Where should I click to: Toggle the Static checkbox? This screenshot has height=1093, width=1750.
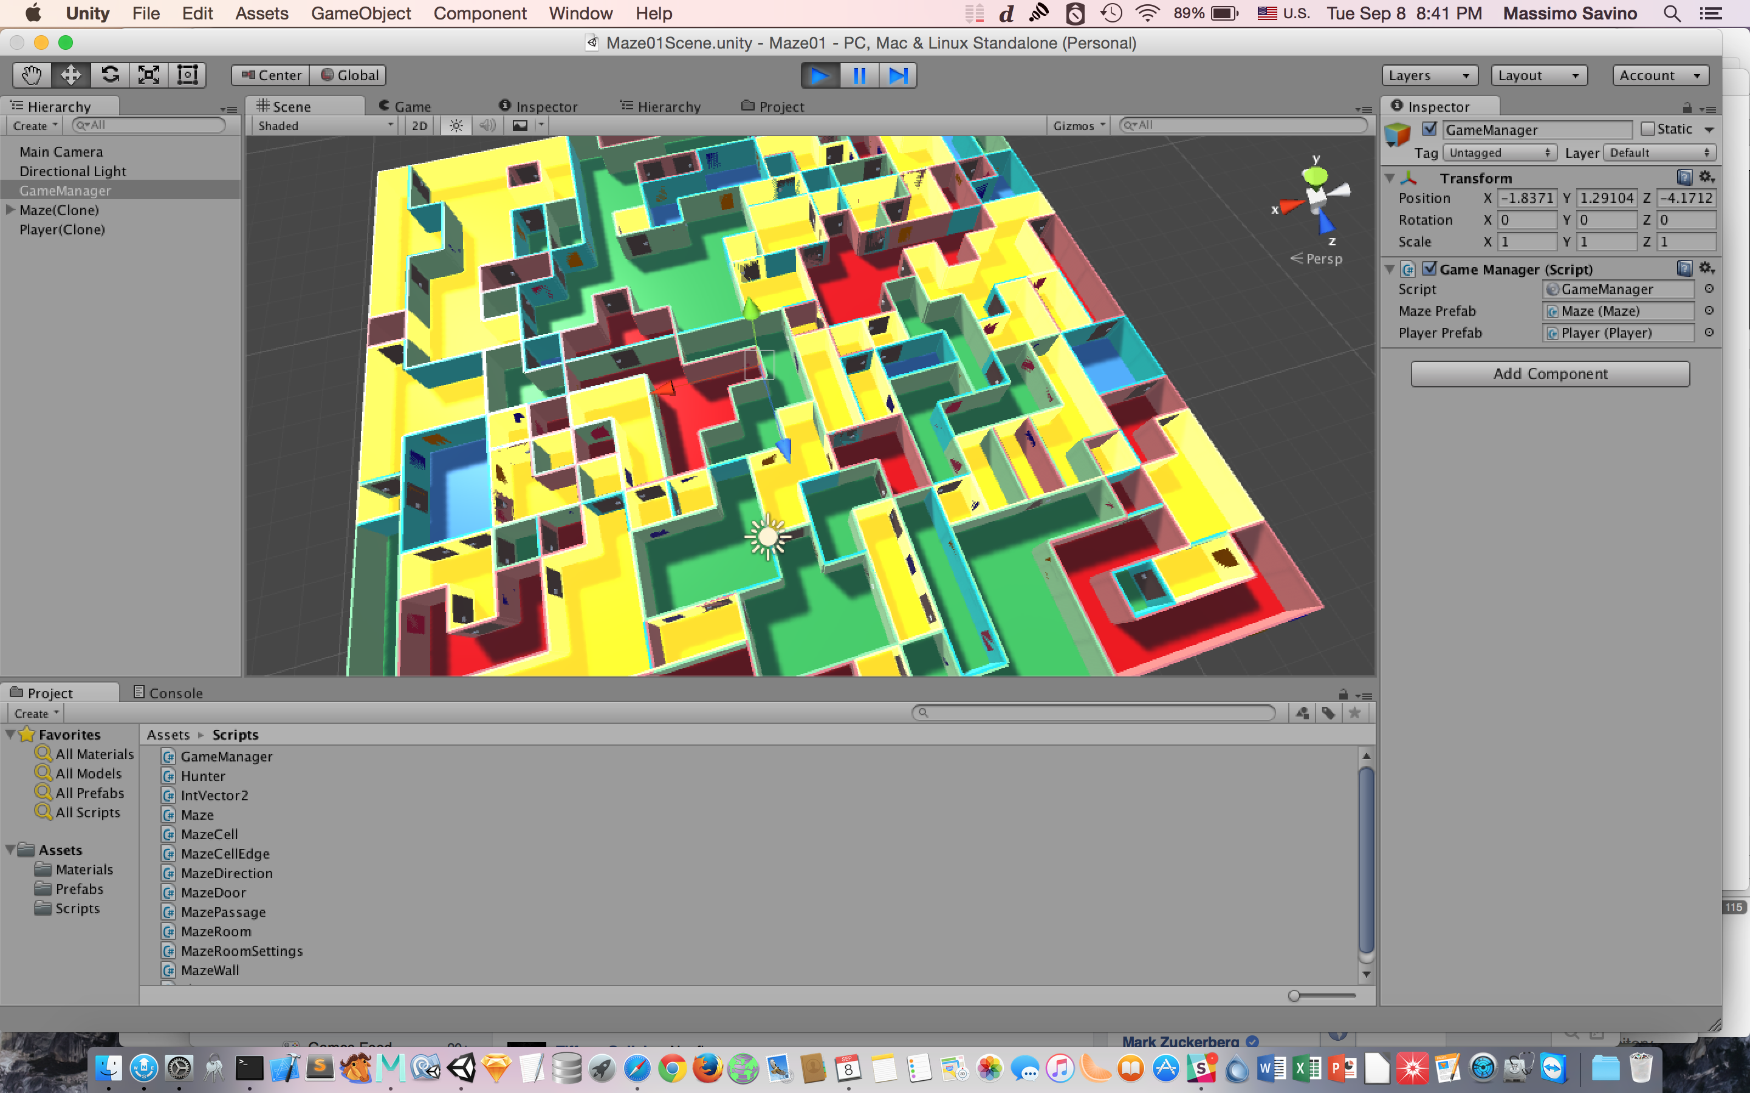click(x=1648, y=129)
